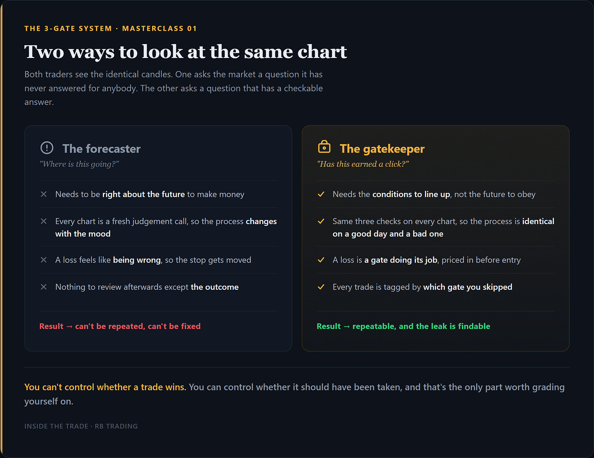The width and height of the screenshot is (594, 458).
Task: Click the checkmark beside 'Same three checks'
Action: click(x=321, y=221)
